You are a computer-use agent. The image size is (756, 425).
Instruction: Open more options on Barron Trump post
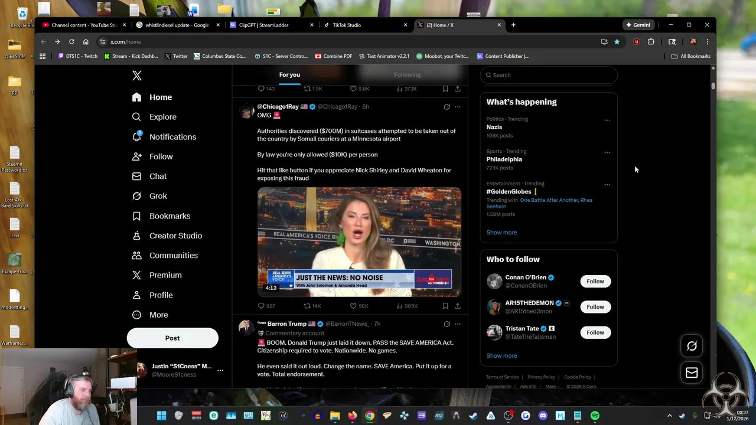pyautogui.click(x=457, y=324)
